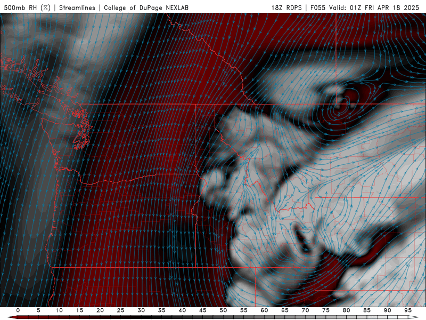Click the 40 tick label on color scale
426x320 pixels.
coord(182,310)
